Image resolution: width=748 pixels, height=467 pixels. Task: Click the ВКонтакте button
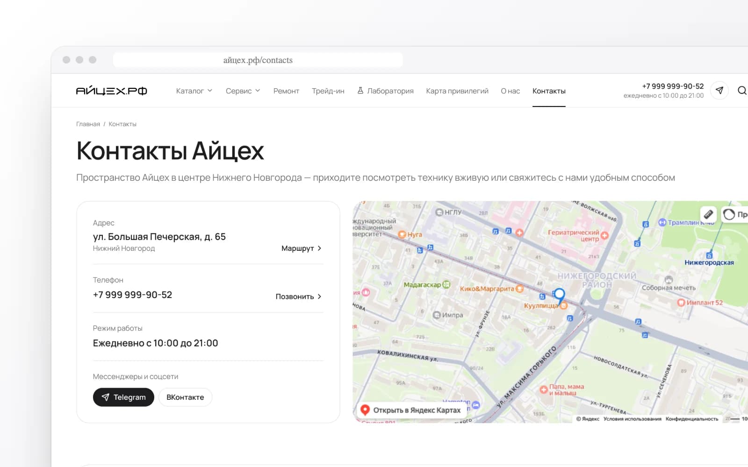click(x=185, y=397)
